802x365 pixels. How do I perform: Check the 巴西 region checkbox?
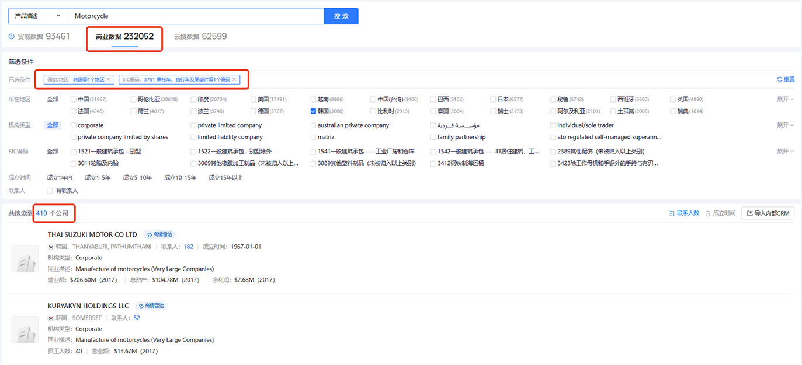coord(433,100)
